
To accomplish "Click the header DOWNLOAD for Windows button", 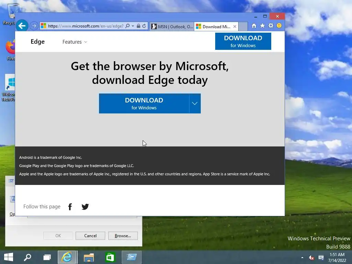I will click(x=243, y=41).
